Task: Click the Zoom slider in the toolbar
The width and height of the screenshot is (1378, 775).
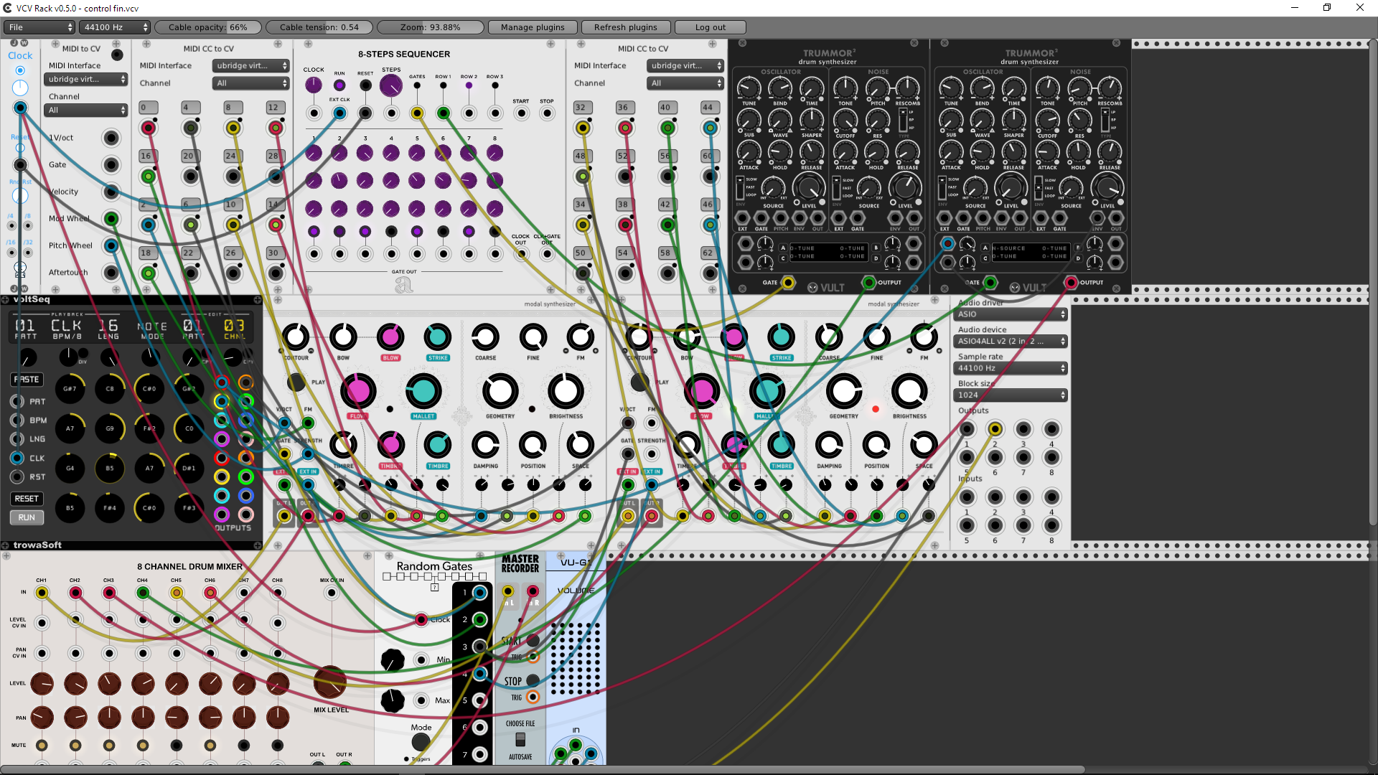Action: pyautogui.click(x=431, y=27)
